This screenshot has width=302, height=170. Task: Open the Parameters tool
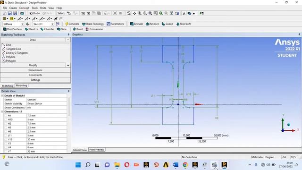(115, 24)
